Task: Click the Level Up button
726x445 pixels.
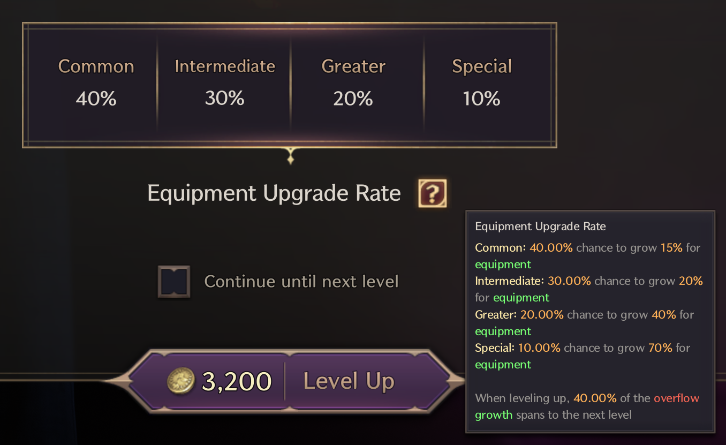Action: (x=290, y=381)
